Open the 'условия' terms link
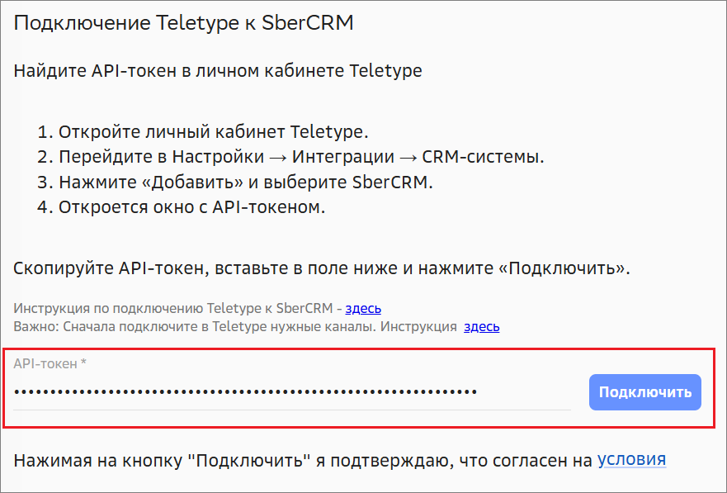Image resolution: width=727 pixels, height=493 pixels. (x=631, y=460)
